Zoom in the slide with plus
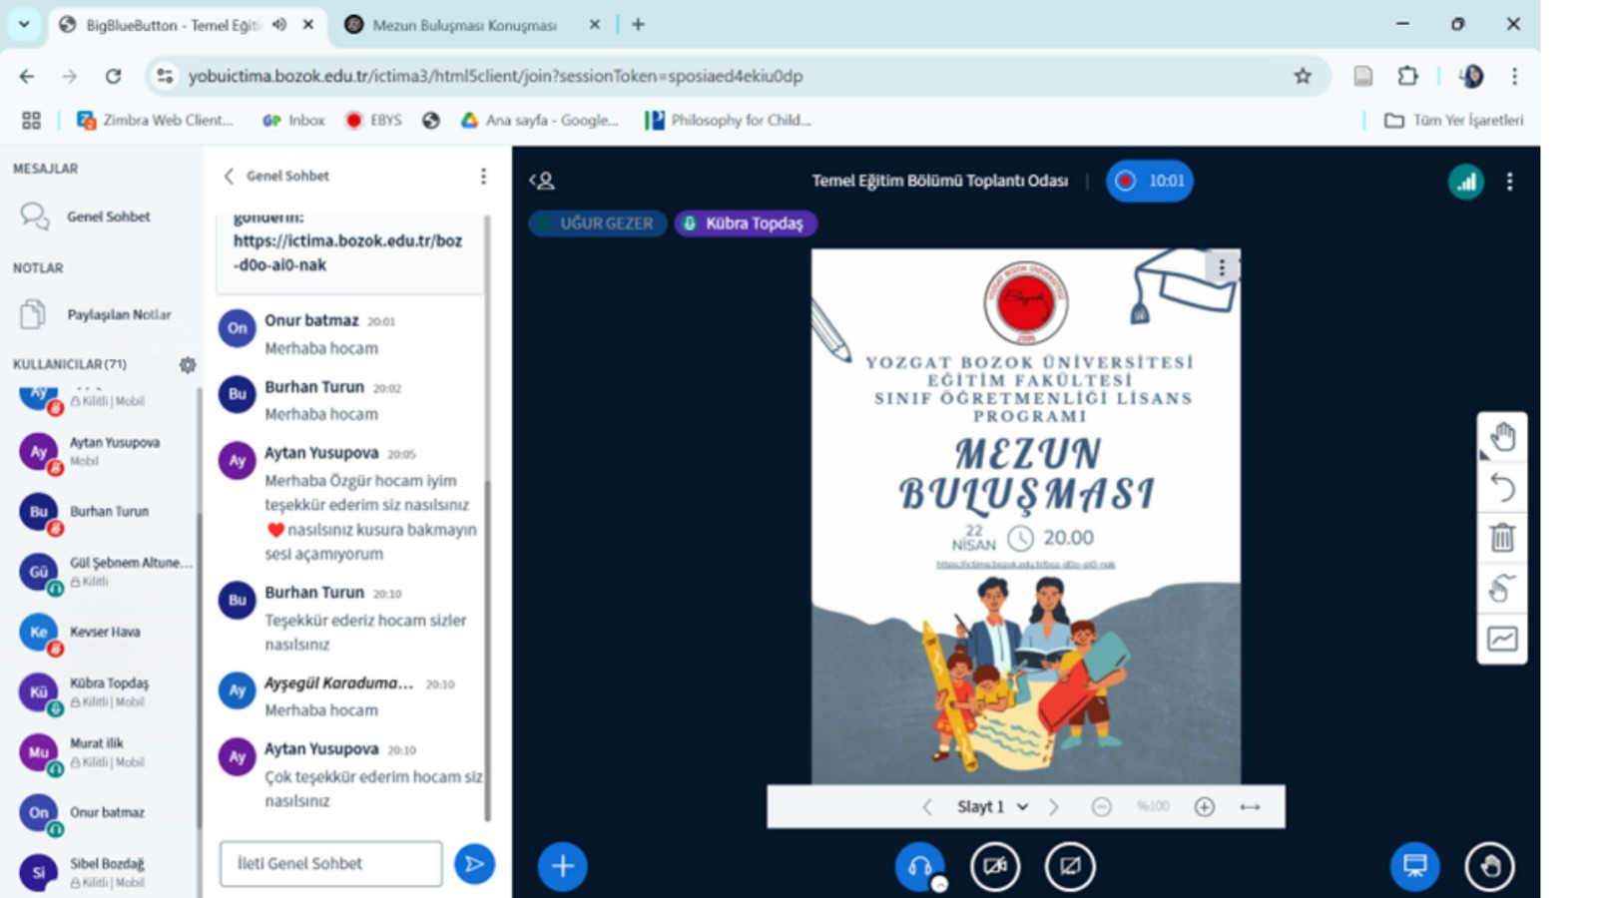Image resolution: width=1597 pixels, height=898 pixels. point(1205,806)
